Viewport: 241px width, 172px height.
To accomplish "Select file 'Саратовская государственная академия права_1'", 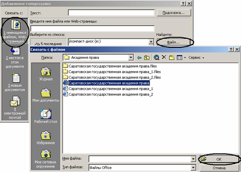I will (108, 89).
